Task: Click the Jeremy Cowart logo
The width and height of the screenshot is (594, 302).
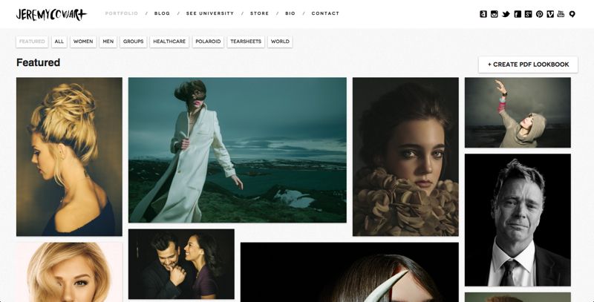Action: [x=51, y=14]
